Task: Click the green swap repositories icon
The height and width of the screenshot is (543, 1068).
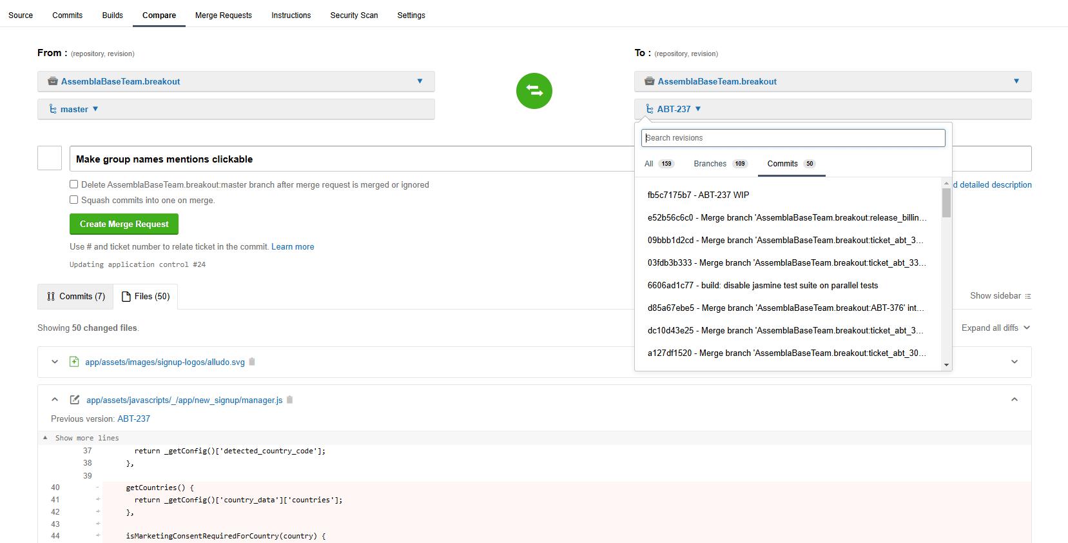Action: (534, 91)
